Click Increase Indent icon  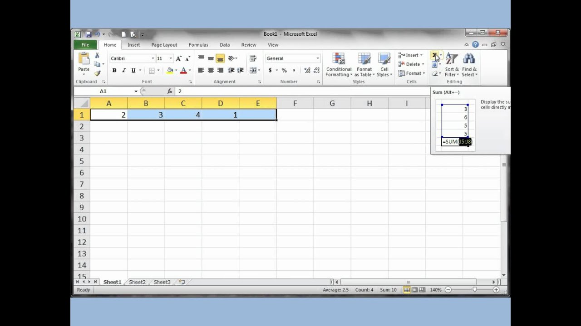coord(240,70)
